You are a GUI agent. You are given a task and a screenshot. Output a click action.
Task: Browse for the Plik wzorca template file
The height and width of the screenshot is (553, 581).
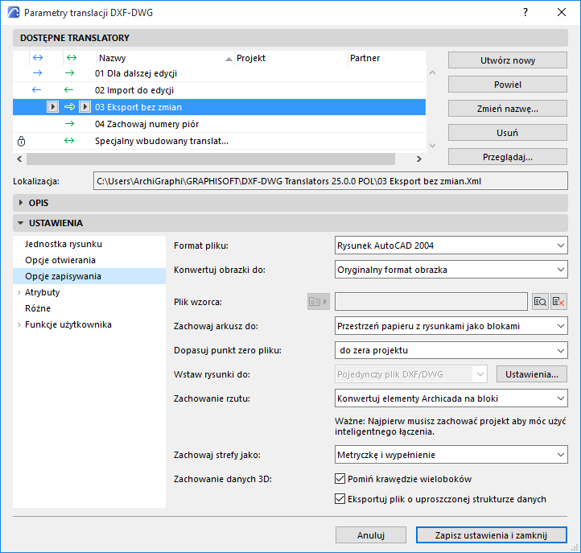[540, 302]
